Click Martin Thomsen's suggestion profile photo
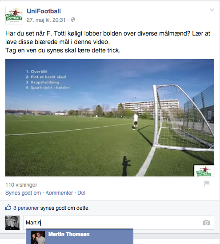Viewport: 220px width, 244px height. (38, 237)
